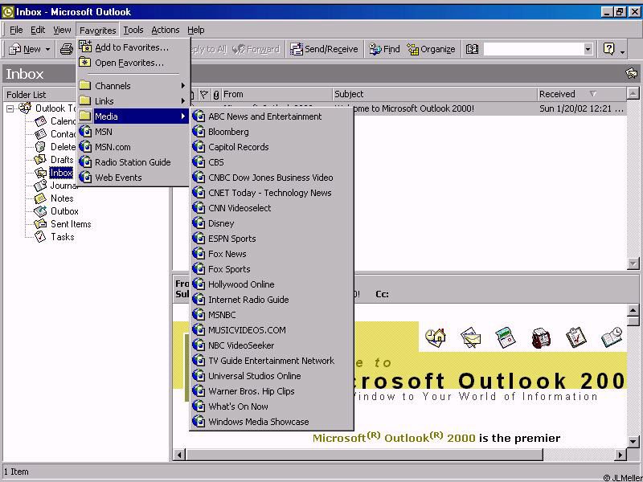This screenshot has height=482, width=643.
Task: Choose Add to Favorites menu entry
Action: point(131,47)
